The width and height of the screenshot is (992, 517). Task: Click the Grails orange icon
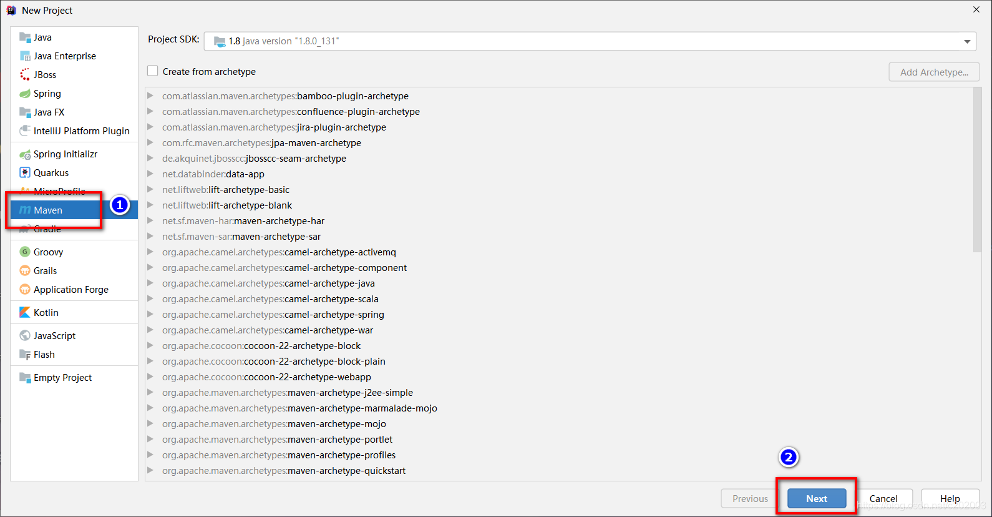25,271
